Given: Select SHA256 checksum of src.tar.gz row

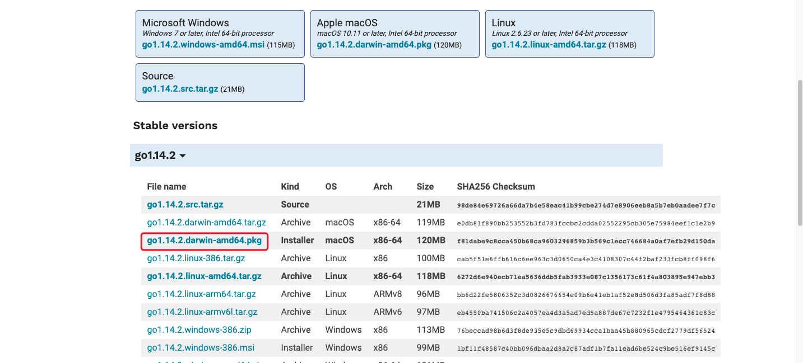Looking at the screenshot, I should 586,205.
